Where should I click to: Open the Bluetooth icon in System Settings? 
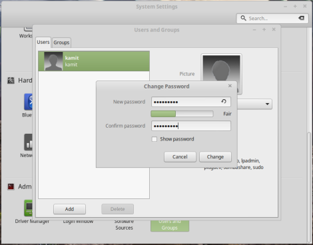pyautogui.click(x=28, y=102)
